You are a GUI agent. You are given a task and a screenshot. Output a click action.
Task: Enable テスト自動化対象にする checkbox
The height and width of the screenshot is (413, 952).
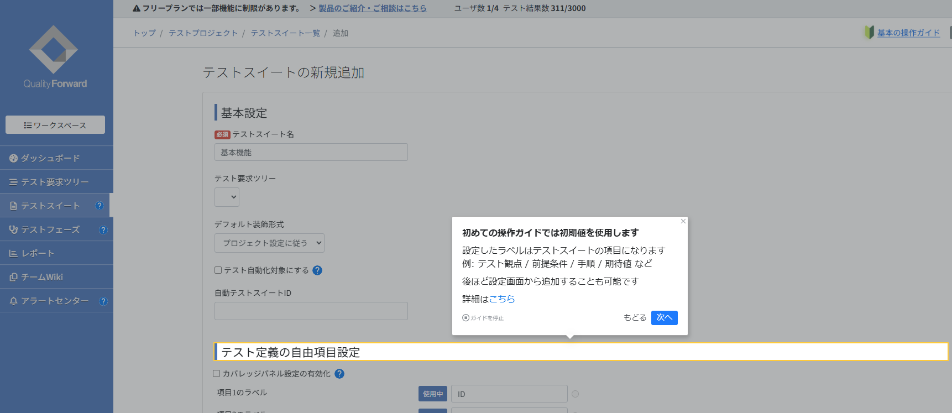pos(218,270)
